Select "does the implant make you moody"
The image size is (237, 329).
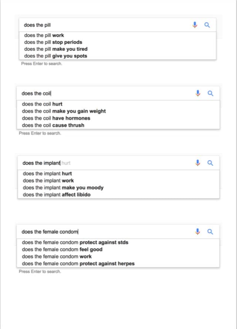[63, 187]
